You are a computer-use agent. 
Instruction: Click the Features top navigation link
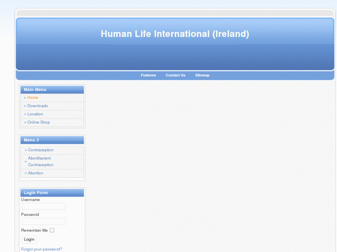pos(148,75)
